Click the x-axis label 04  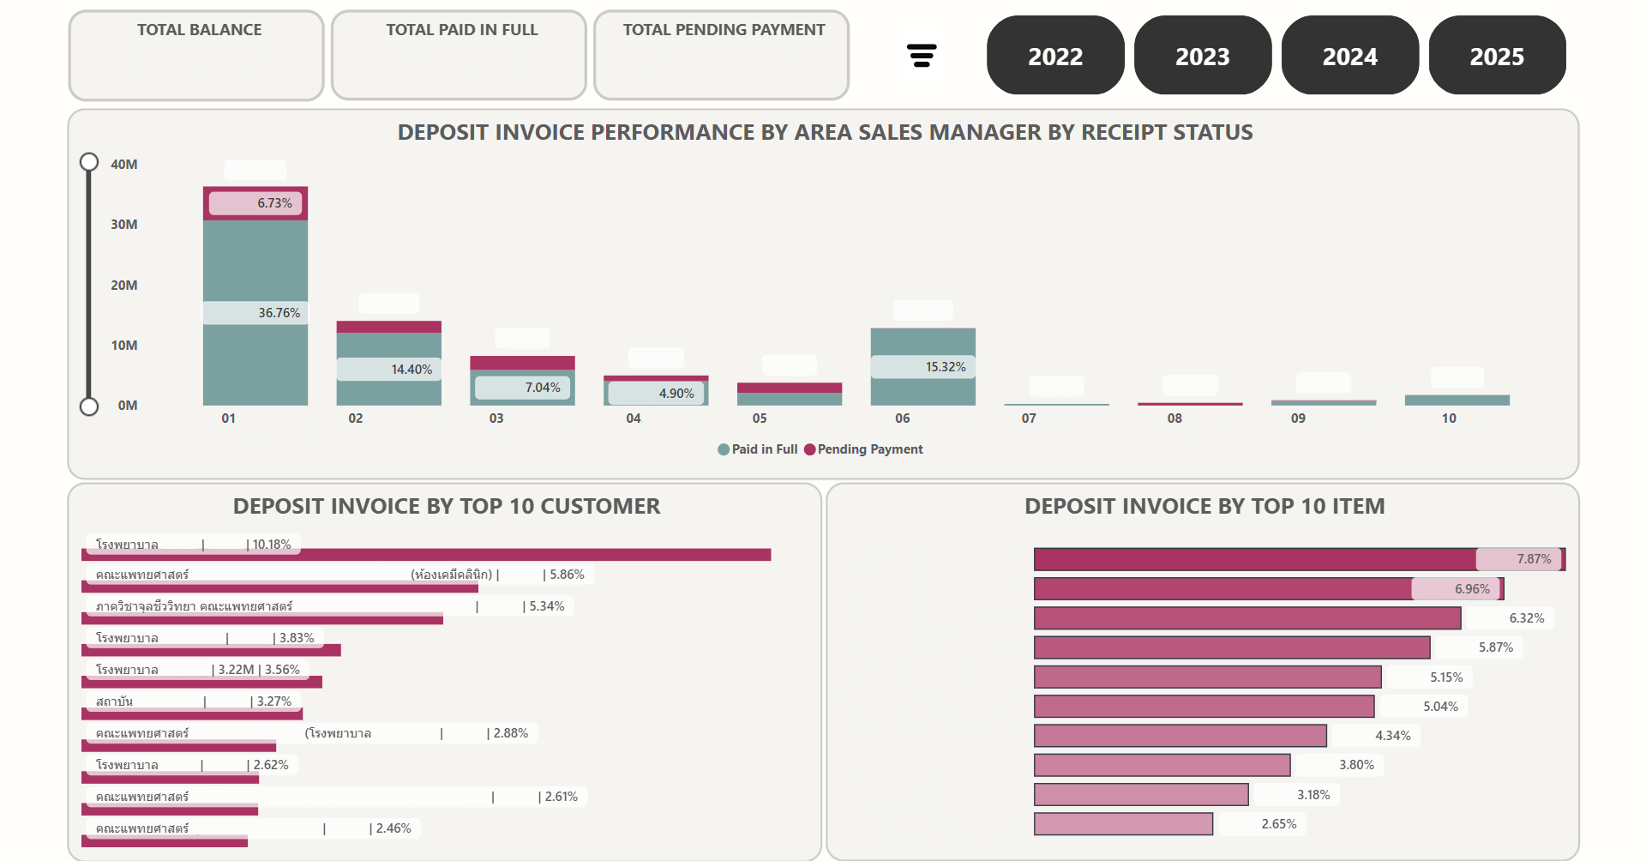tap(634, 418)
